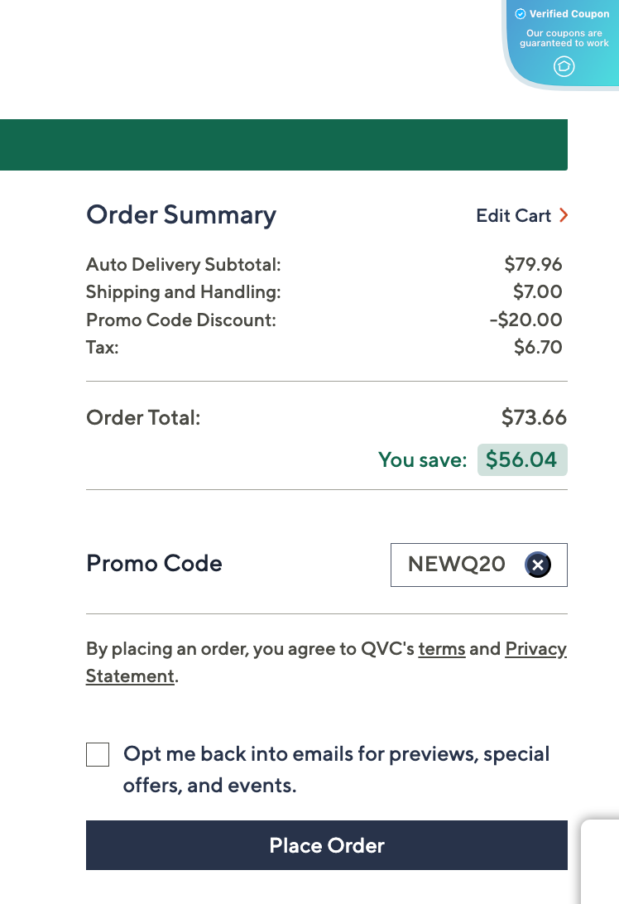
Task: Click the highlighted You save $56.04 amount
Action: tap(522, 459)
